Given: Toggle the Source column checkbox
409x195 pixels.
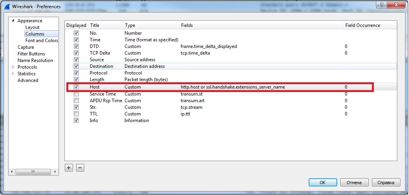Looking at the screenshot, I should pyautogui.click(x=76, y=59).
